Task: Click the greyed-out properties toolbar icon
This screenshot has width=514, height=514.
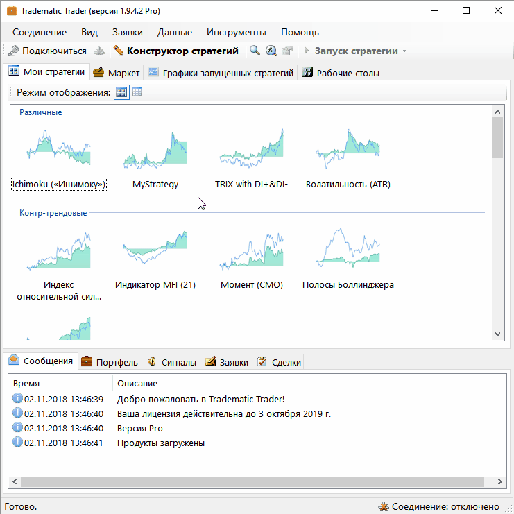Action: 287,51
